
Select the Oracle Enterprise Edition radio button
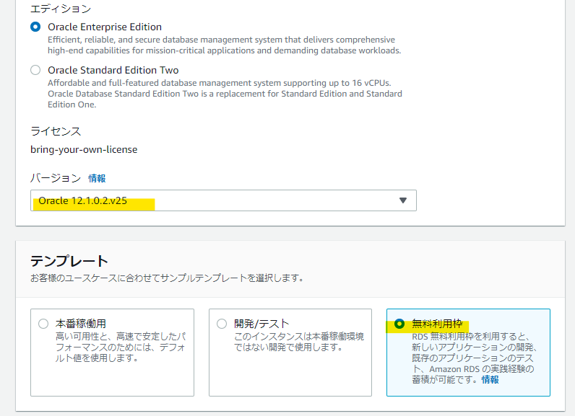(35, 27)
